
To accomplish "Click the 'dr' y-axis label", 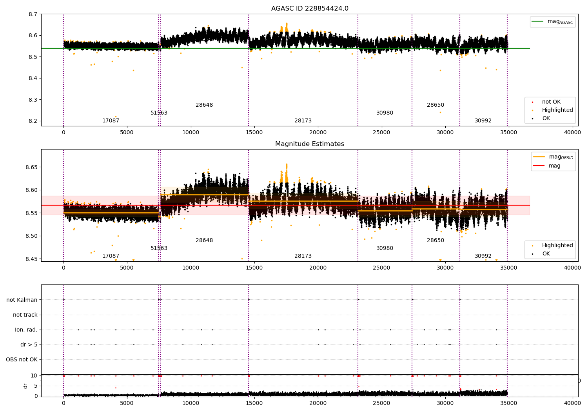I will pyautogui.click(x=25, y=386).
